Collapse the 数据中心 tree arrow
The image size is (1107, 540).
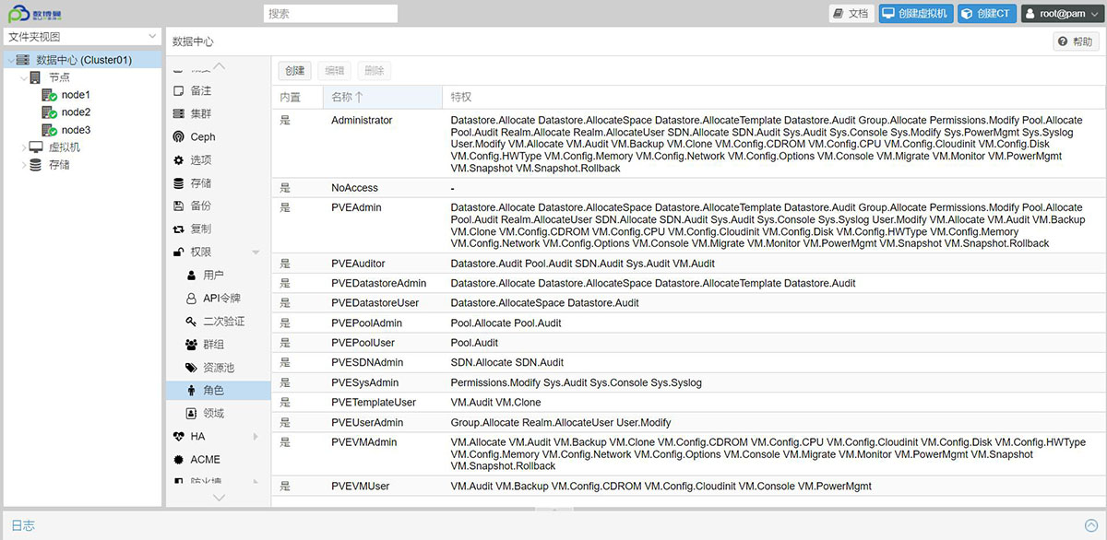[x=9, y=60]
